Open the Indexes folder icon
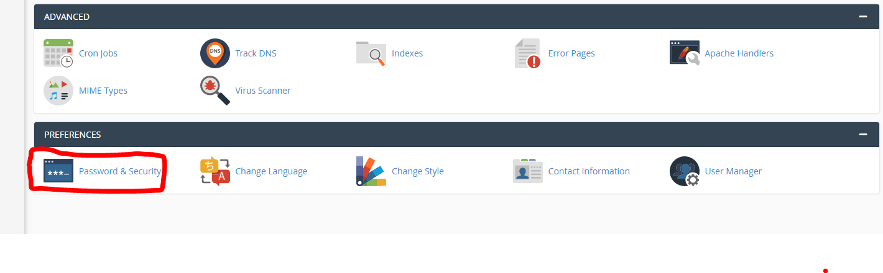883x273 pixels. (x=371, y=53)
